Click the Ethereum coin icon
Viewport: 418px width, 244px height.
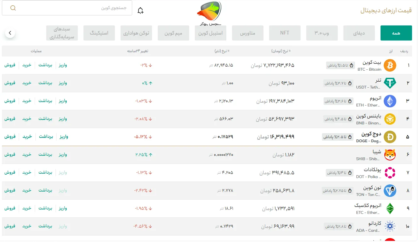(390, 101)
